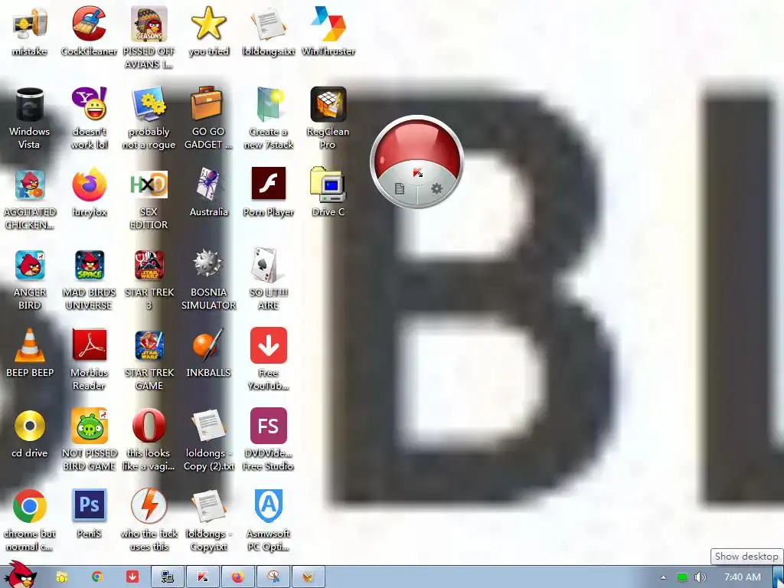
Task: Select the 'STAR TREK 3' shortcut
Action: (x=149, y=265)
